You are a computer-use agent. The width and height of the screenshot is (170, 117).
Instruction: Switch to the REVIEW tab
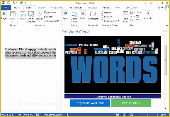pyautogui.click(x=106, y=8)
